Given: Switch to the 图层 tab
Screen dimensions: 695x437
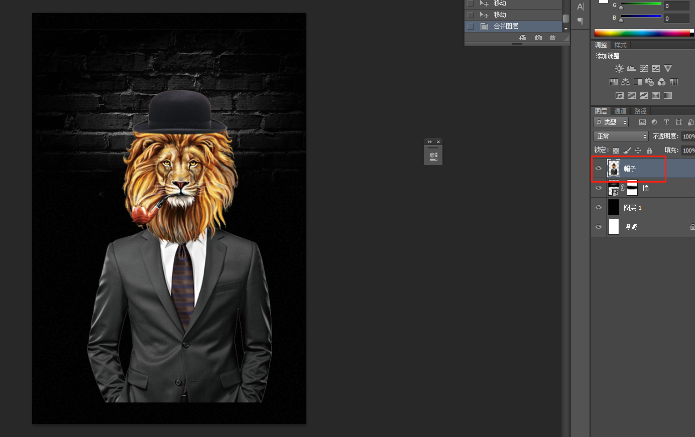Looking at the screenshot, I should point(601,111).
